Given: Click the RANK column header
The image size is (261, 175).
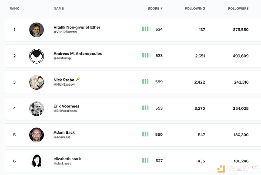Looking at the screenshot, I should tap(14, 8).
